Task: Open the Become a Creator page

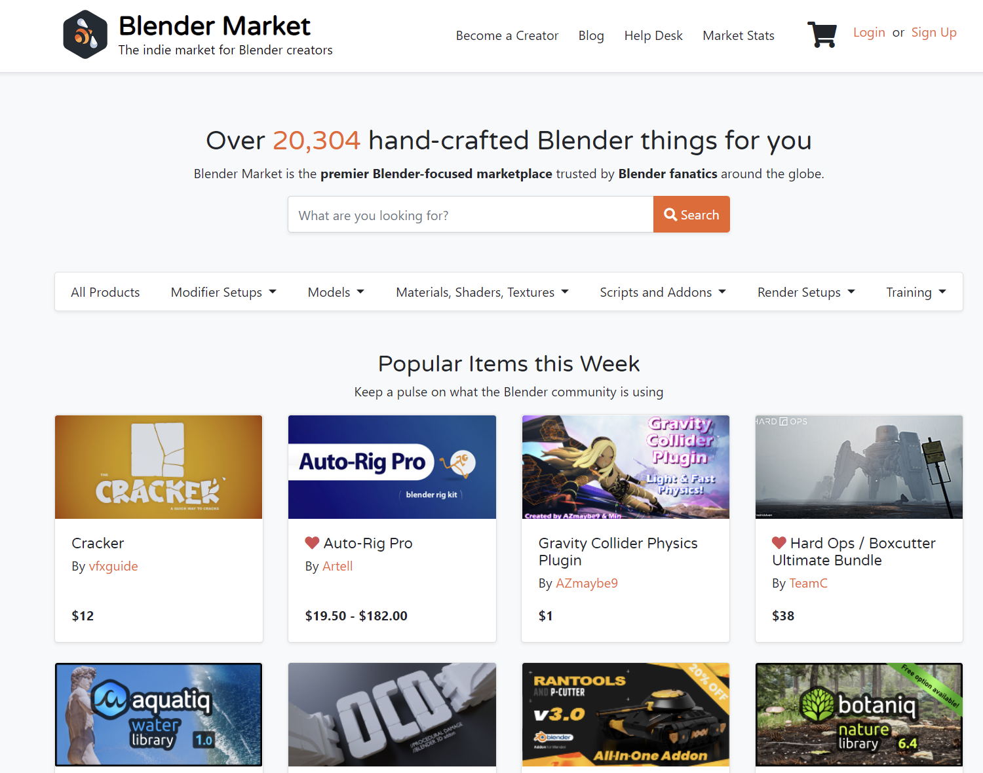Action: coord(507,35)
